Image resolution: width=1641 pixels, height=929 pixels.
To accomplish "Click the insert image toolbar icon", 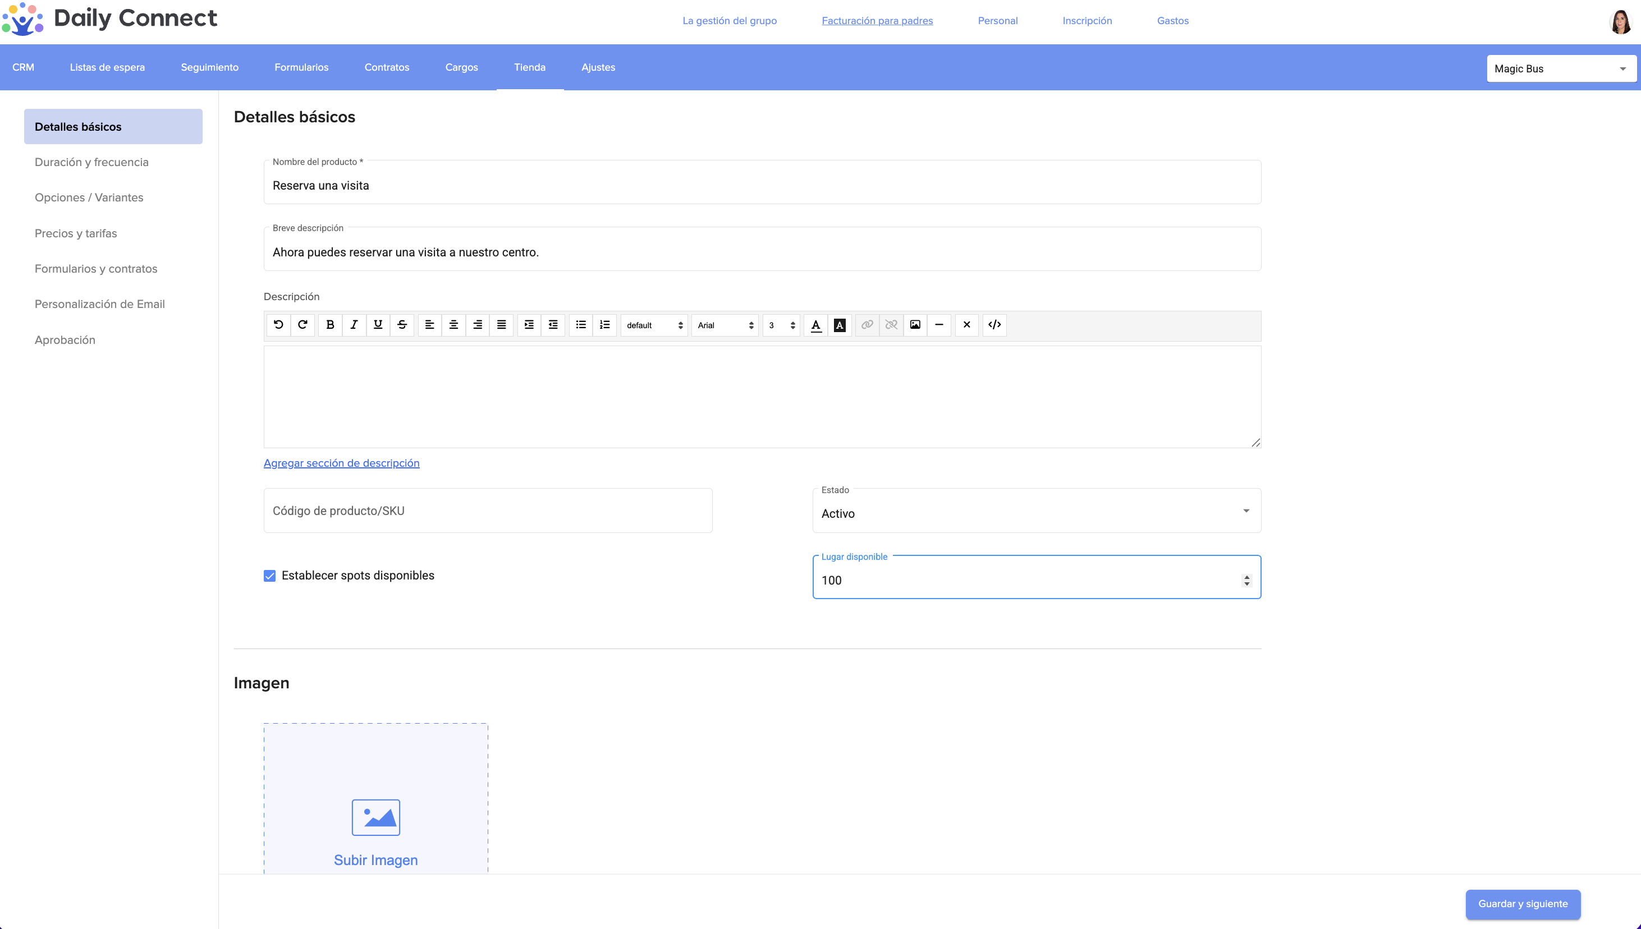I will pyautogui.click(x=915, y=325).
